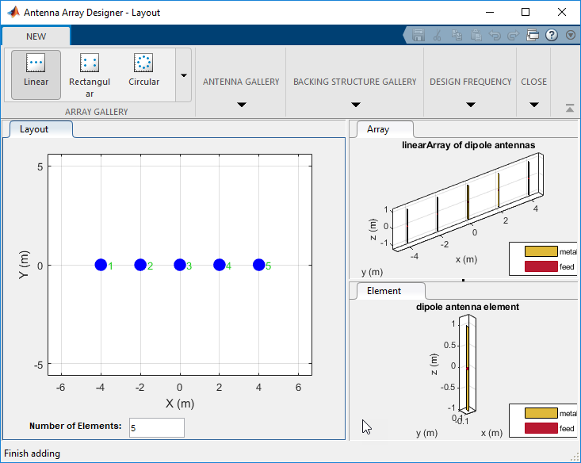Click the 'Number of Elements:' label
The height and width of the screenshot is (463, 581).
[x=75, y=426]
